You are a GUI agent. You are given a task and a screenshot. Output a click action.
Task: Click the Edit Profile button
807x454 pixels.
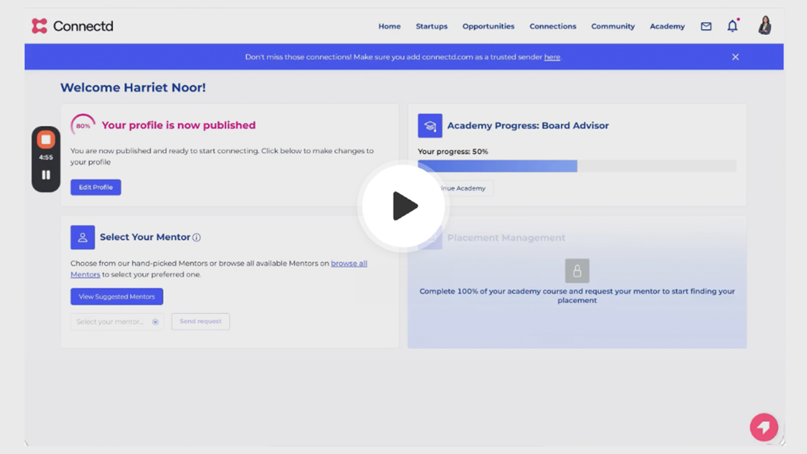pos(96,187)
